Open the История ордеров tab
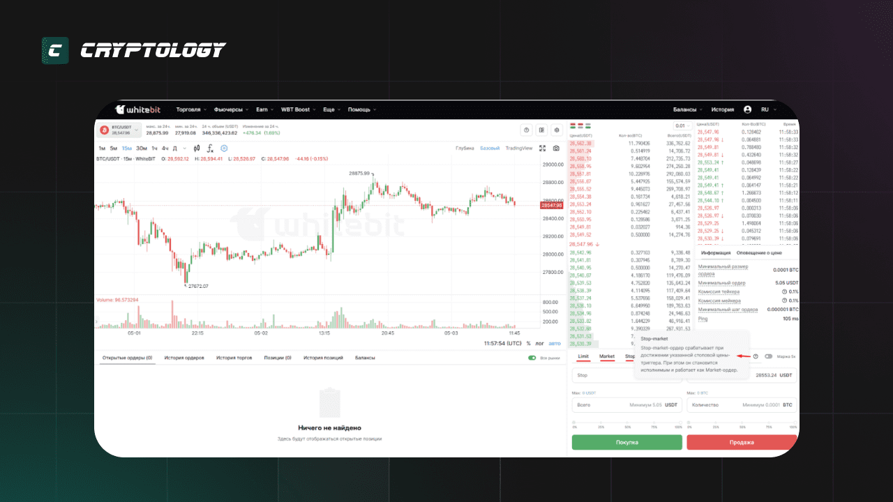893x502 pixels. 184,358
